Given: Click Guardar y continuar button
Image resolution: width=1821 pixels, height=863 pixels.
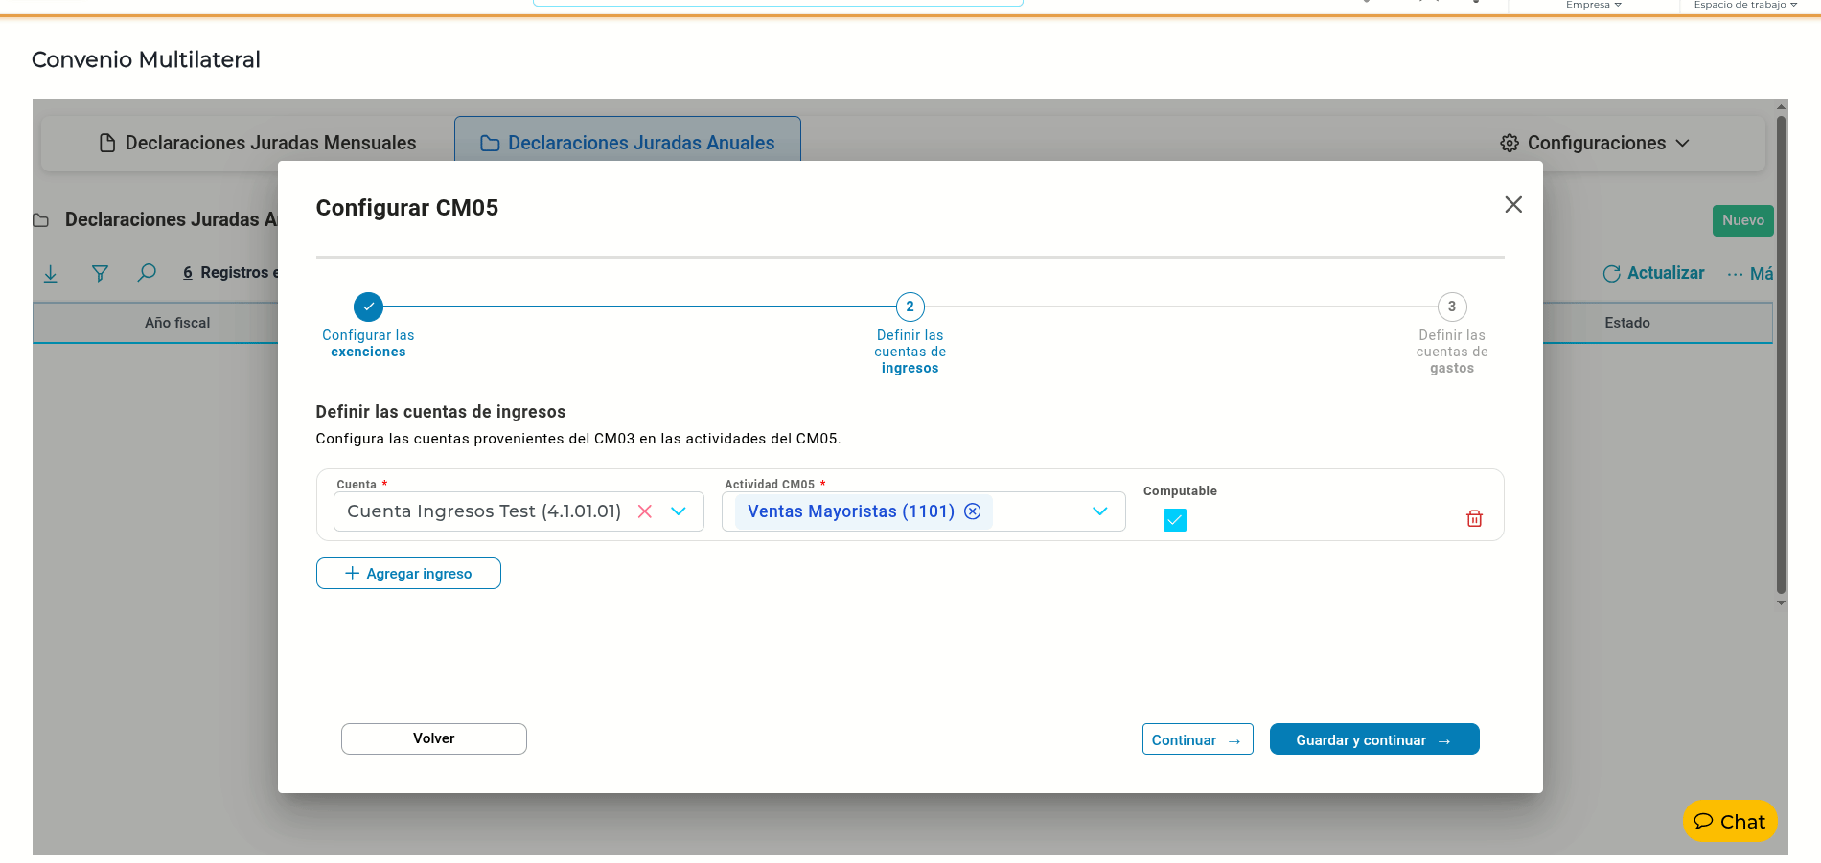Looking at the screenshot, I should coord(1374,739).
